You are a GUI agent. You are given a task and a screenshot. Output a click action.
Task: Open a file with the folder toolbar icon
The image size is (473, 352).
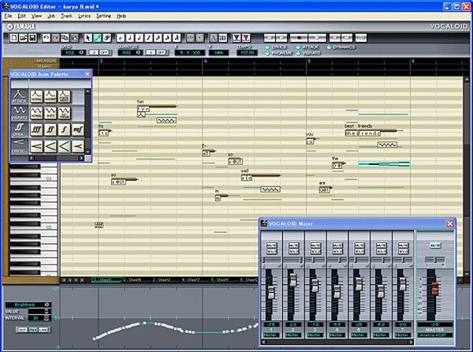[x=23, y=38]
